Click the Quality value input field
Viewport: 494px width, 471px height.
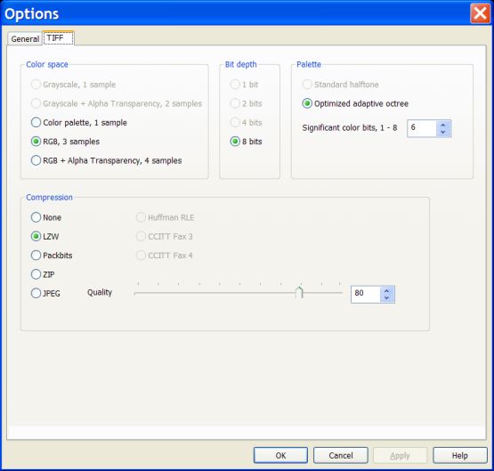point(366,294)
